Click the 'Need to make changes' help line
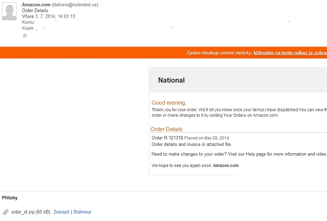327x221 pixels. tap(239, 154)
